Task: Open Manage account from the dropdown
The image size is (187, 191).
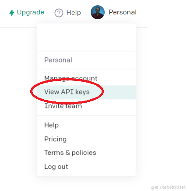Action: tap(86, 78)
